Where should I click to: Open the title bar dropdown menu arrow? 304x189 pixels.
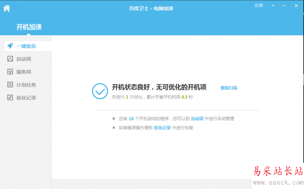[x=273, y=6]
